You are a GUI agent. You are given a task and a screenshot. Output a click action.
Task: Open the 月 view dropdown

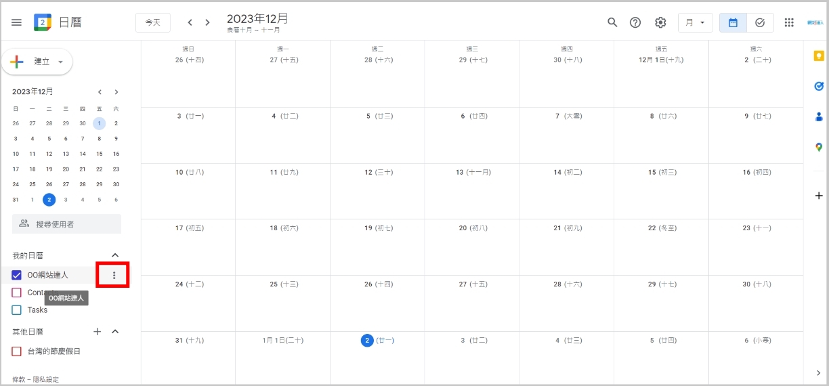(695, 22)
